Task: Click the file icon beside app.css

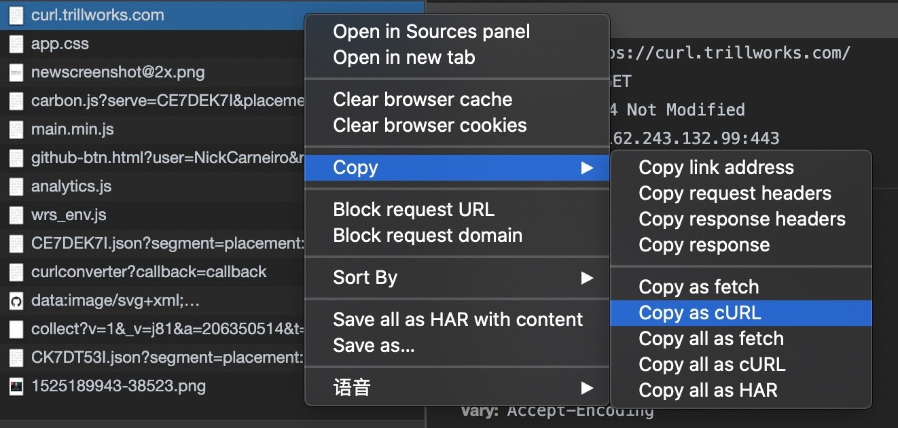Action: tap(16, 44)
